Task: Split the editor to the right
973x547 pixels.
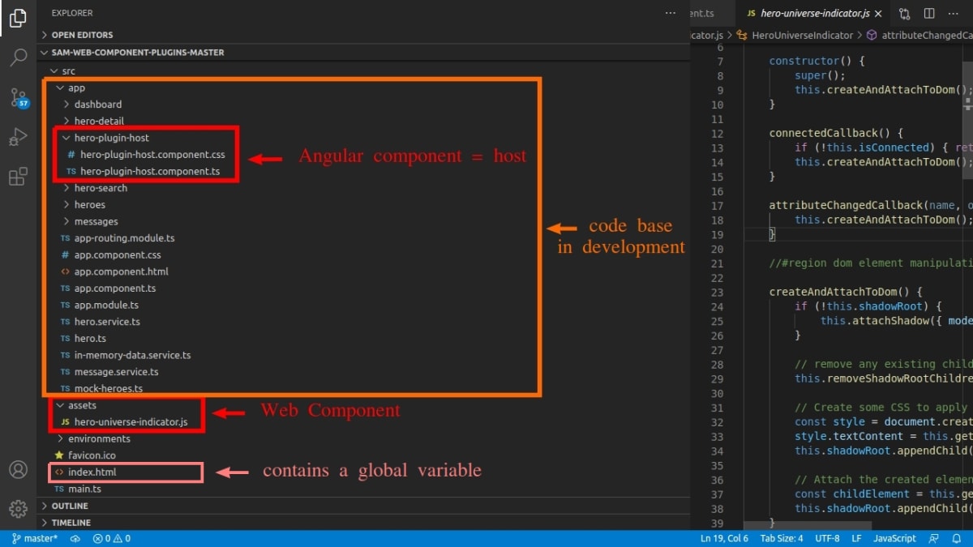Action: click(929, 13)
